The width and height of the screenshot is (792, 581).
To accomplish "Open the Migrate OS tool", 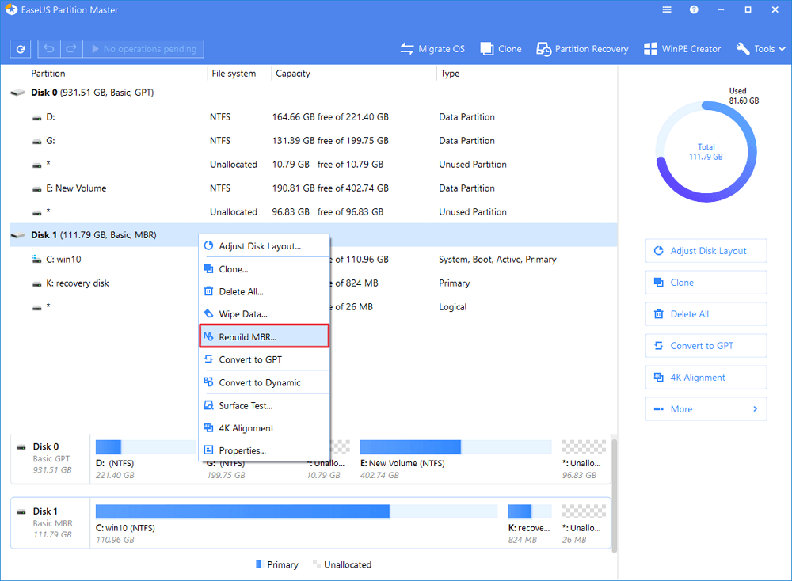I will click(x=432, y=49).
